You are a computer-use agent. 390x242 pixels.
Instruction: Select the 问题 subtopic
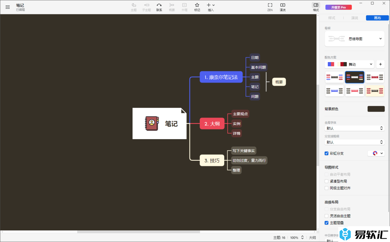(x=255, y=96)
